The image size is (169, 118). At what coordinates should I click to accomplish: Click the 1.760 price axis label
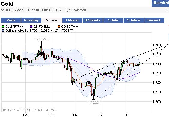tap(157, 45)
